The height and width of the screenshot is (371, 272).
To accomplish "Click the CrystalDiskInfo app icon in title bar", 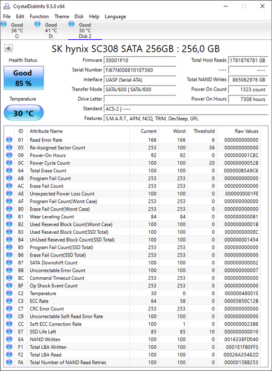I will pyautogui.click(x=6, y=6).
